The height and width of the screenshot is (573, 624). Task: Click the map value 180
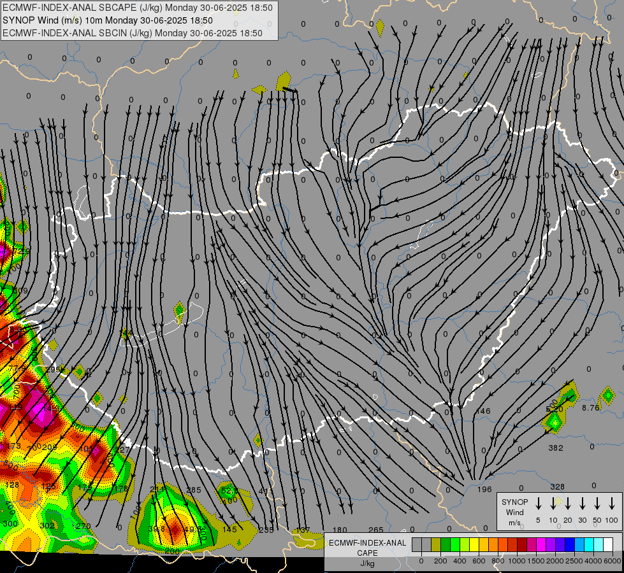pyautogui.click(x=340, y=530)
